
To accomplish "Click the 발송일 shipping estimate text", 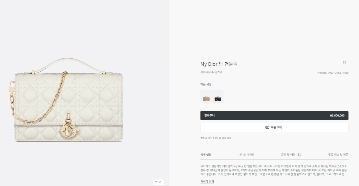I will pyautogui.click(x=216, y=138).
